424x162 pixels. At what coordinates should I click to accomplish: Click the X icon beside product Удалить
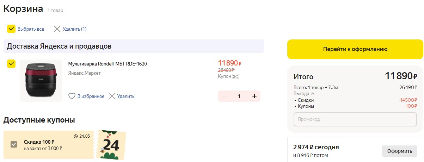point(112,96)
